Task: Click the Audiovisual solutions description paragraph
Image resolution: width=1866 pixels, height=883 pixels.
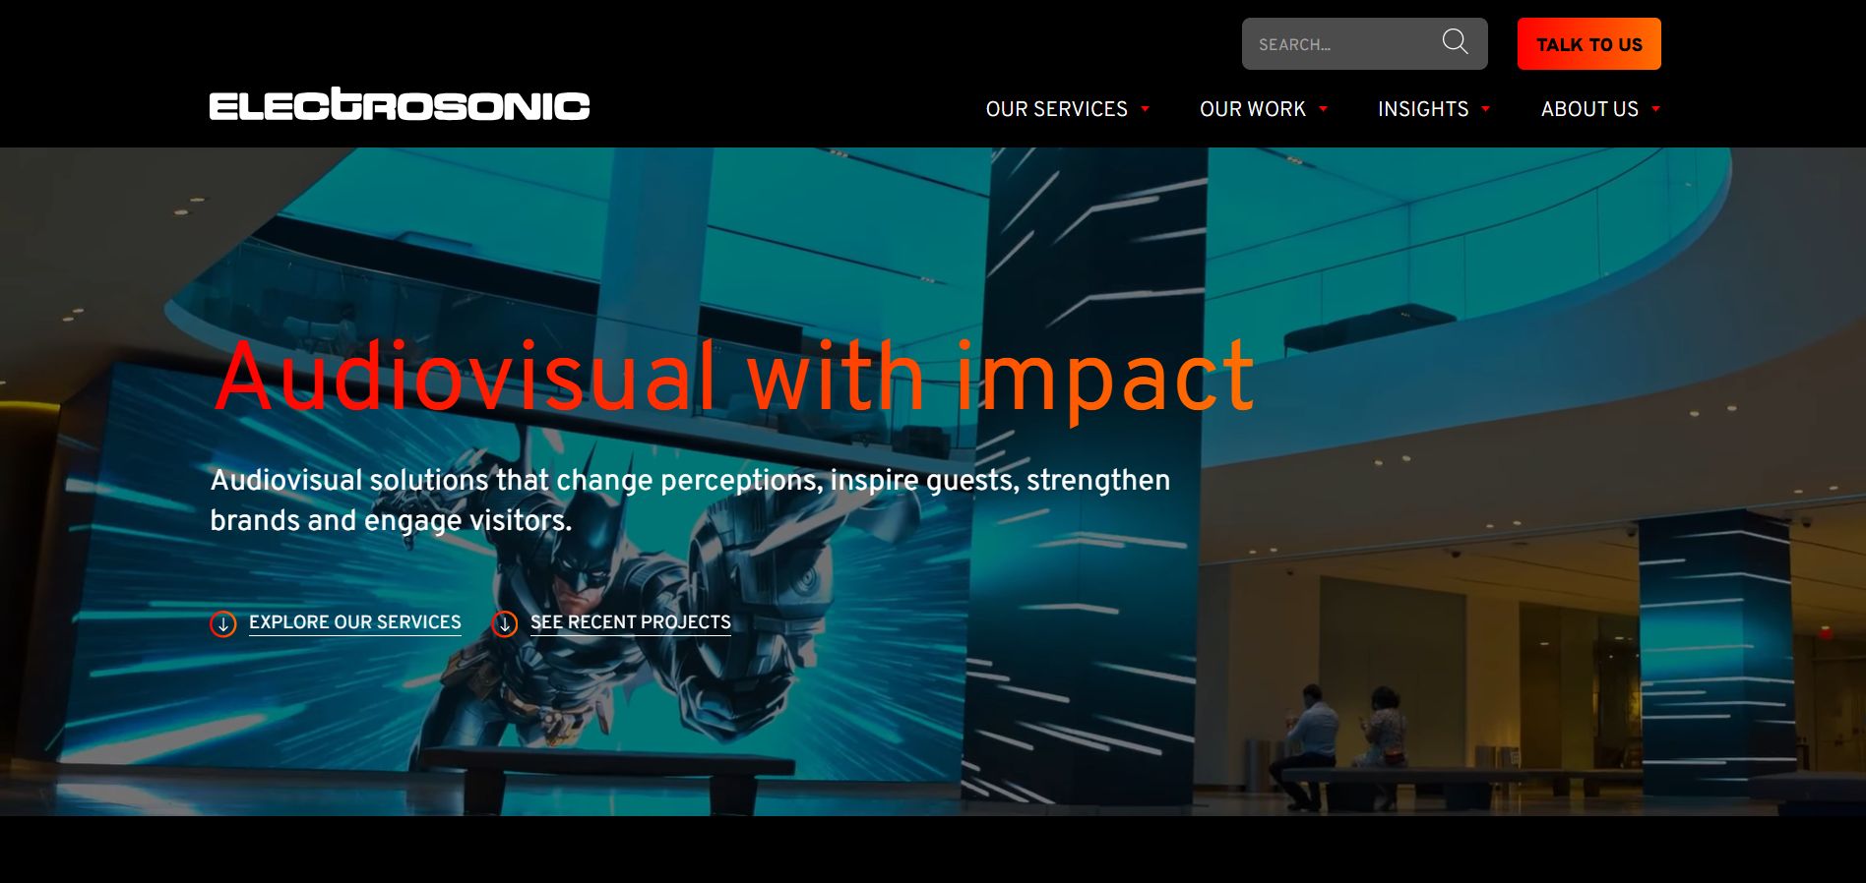Action: tap(689, 500)
